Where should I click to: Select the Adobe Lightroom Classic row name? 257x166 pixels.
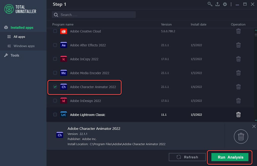pos(88,115)
